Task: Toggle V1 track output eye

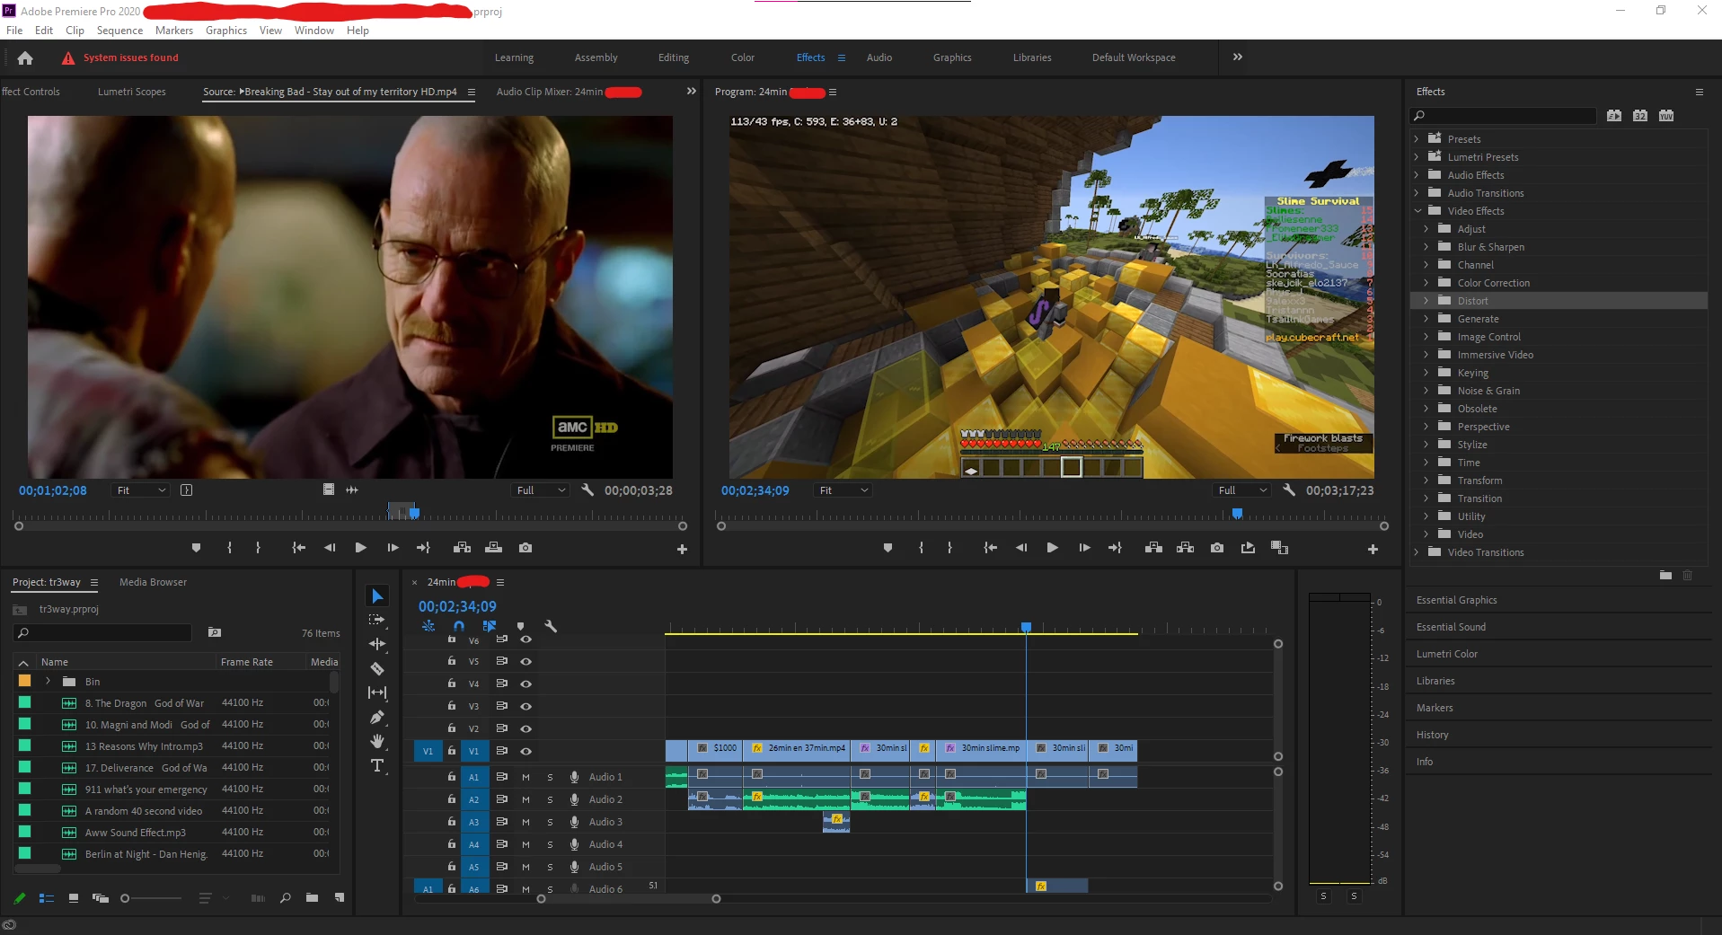Action: [x=526, y=751]
